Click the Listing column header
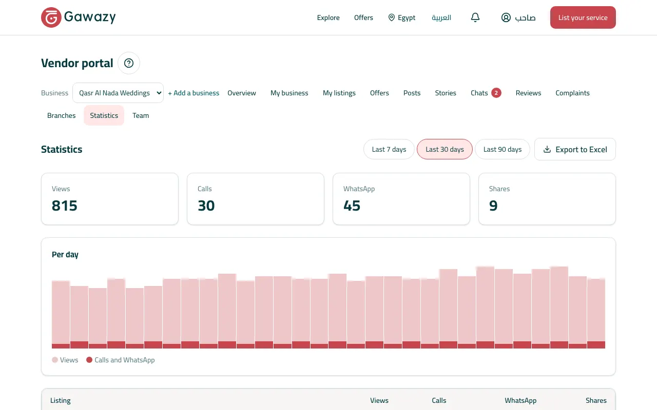The image size is (657, 410). 61,400
